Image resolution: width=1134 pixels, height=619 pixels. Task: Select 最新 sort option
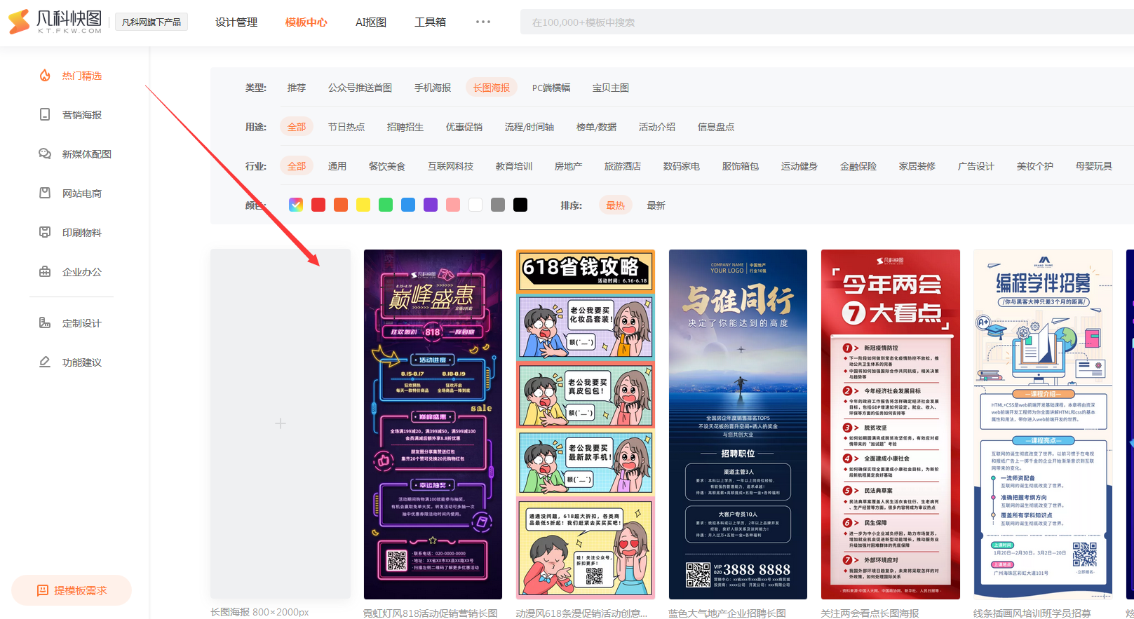[656, 205]
